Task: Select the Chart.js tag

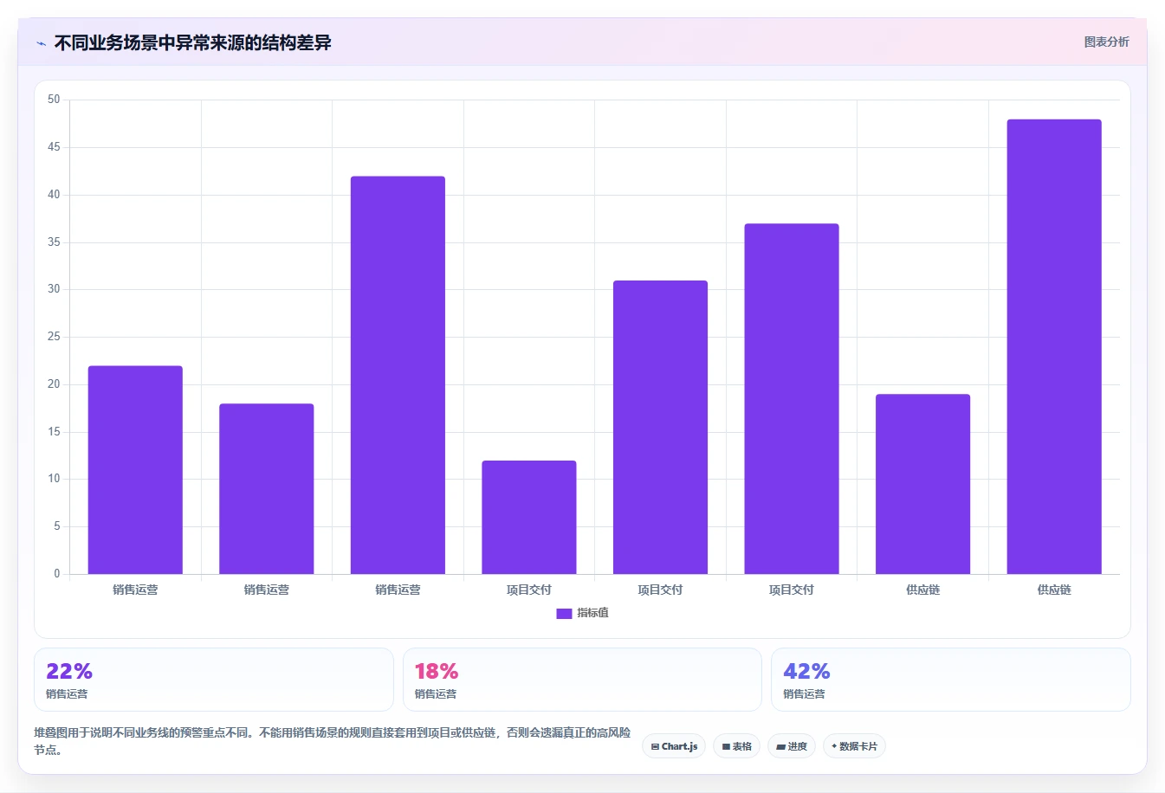Action: point(674,746)
